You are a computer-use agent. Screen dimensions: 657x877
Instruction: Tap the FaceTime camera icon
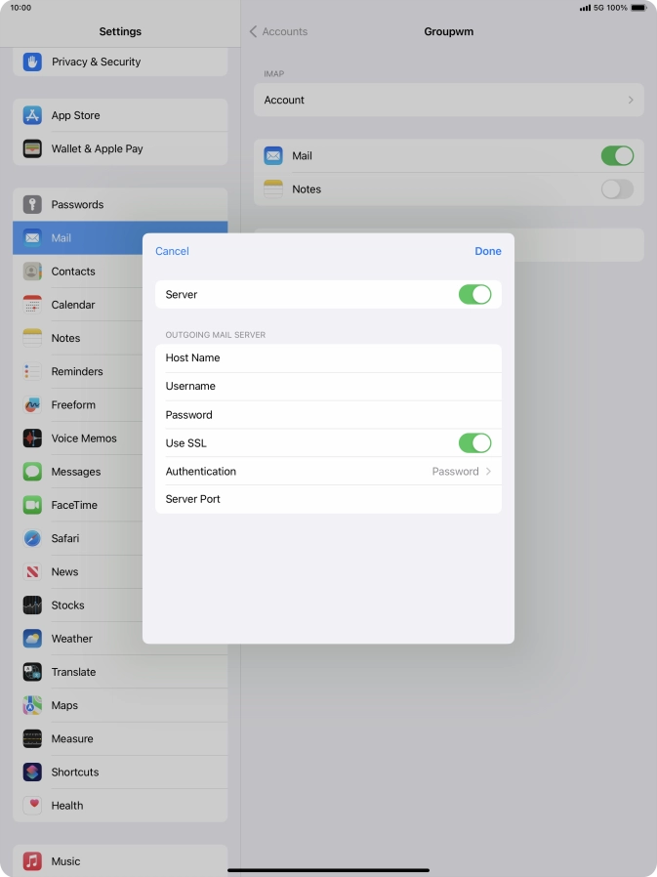tap(32, 505)
